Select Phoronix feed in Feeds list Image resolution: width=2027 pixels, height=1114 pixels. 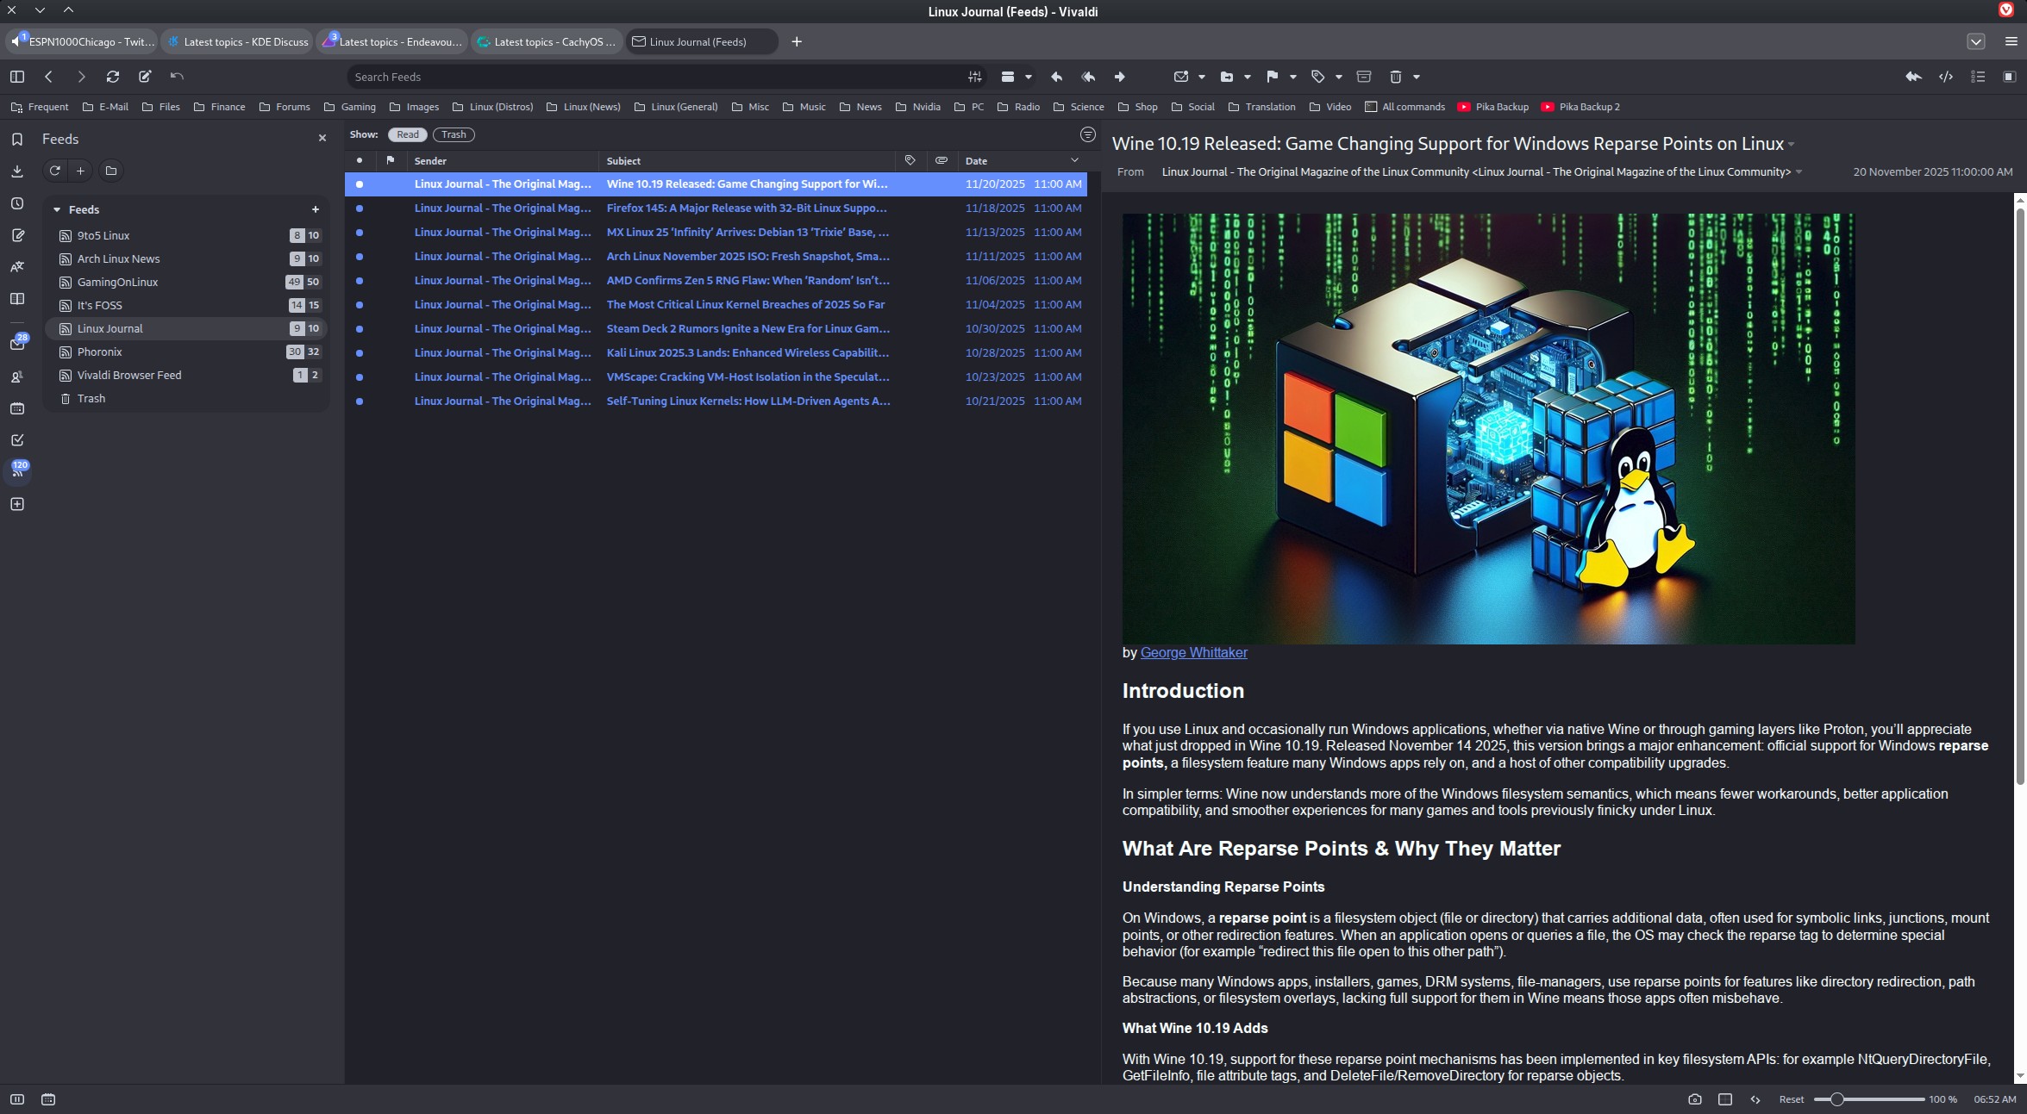[100, 352]
